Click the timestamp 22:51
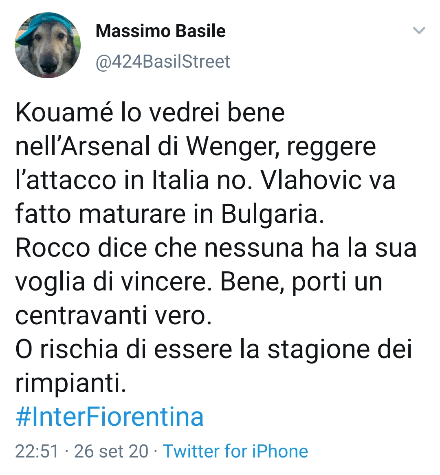Screen dimensions: 440x475 point(32,451)
